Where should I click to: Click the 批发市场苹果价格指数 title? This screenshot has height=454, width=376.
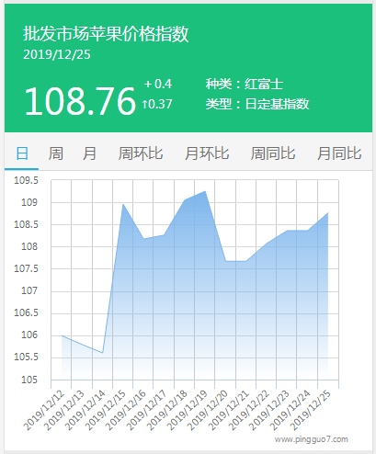point(106,34)
